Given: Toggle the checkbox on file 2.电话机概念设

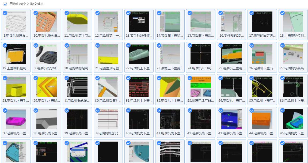Looking at the screenshot, I should click(36, 46).
